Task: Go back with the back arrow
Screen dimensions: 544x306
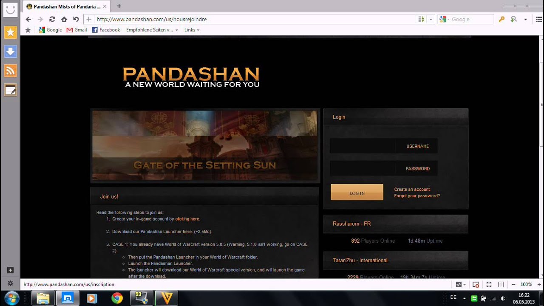Action: click(28, 19)
